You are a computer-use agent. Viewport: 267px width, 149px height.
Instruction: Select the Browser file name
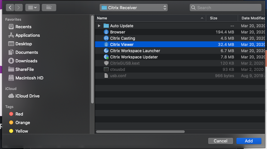point(118,32)
